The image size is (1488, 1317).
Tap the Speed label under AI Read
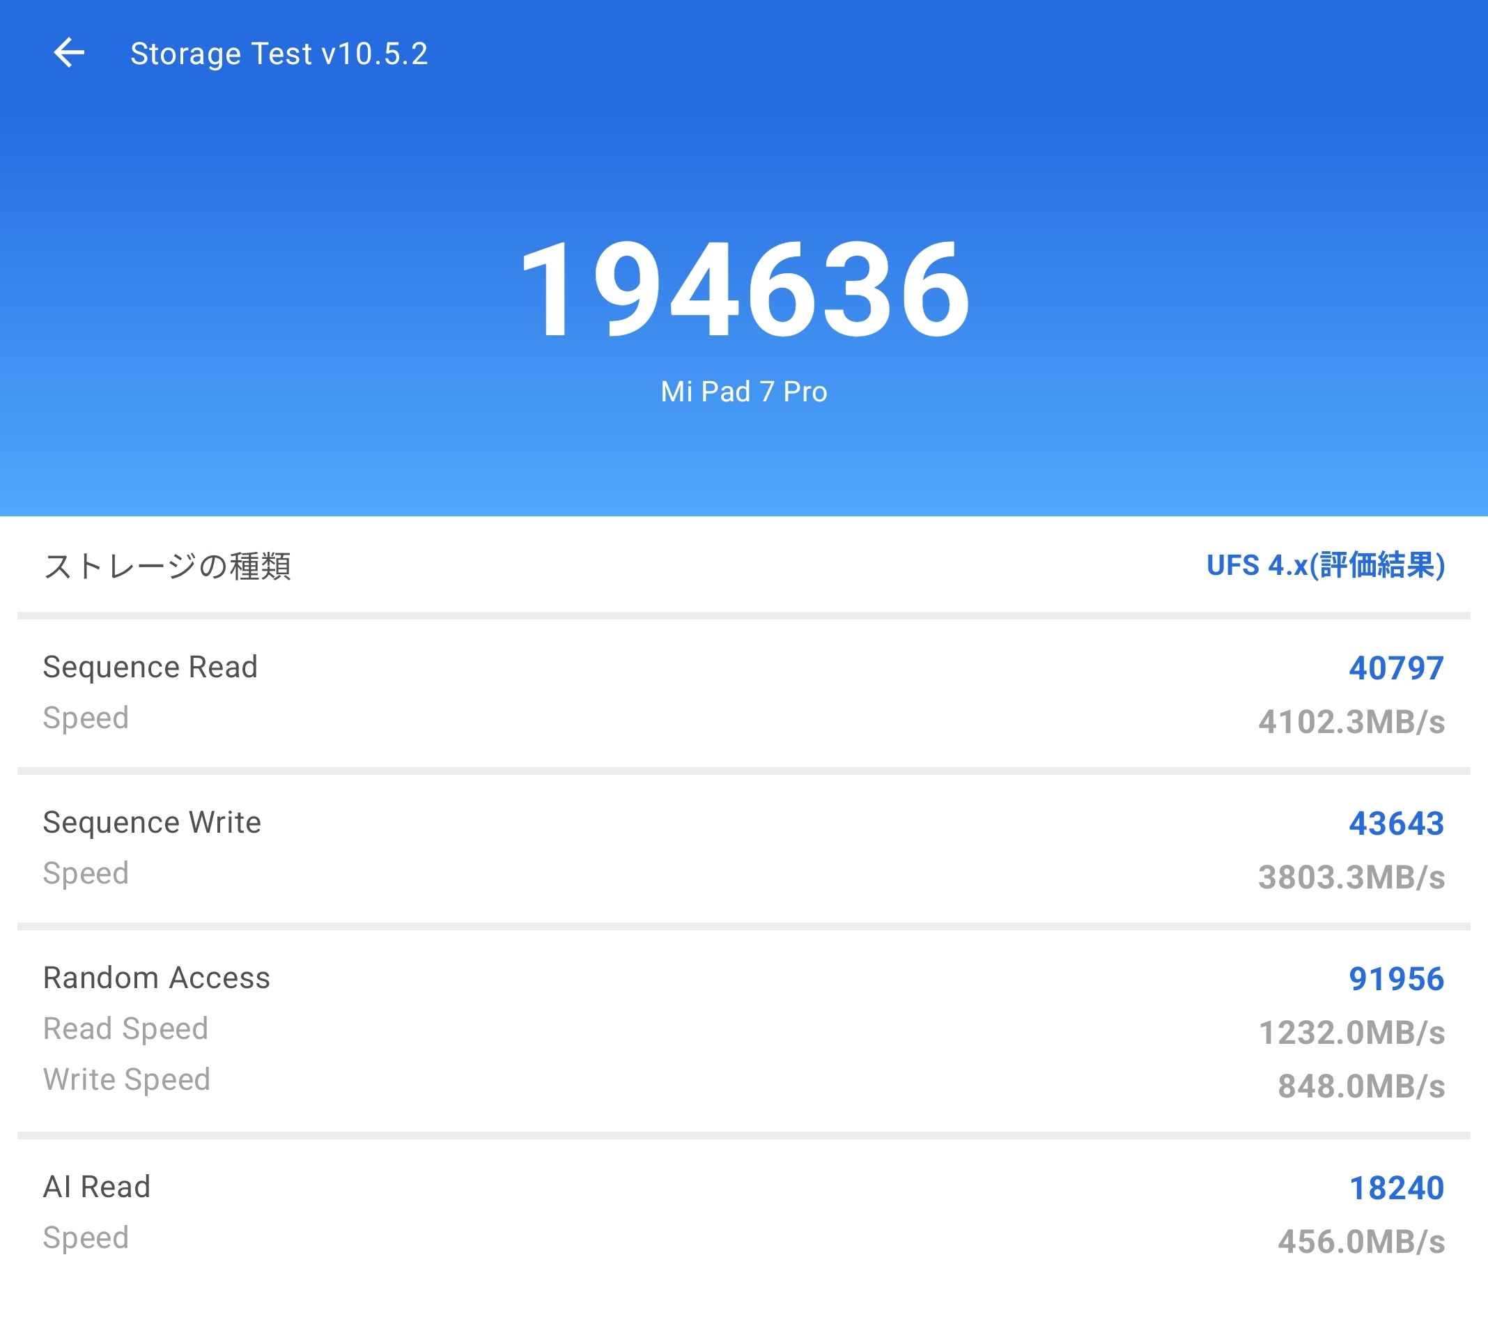pyautogui.click(x=86, y=1238)
